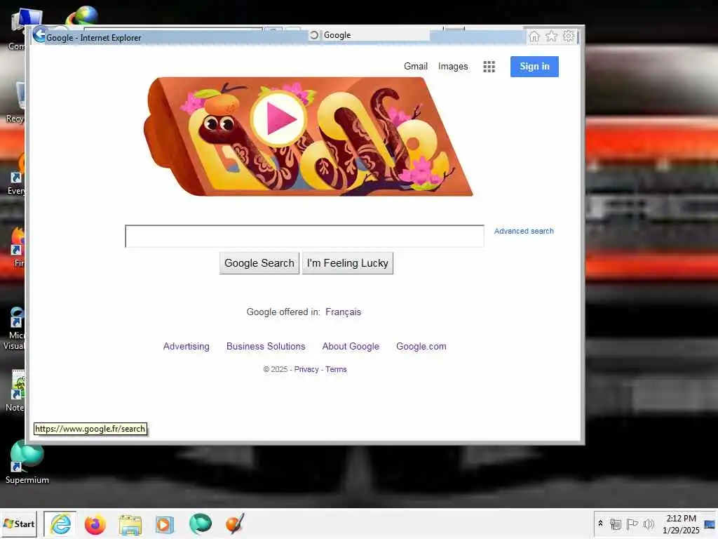Open the IE Tools gear icon
The height and width of the screenshot is (539, 718).
tap(568, 36)
